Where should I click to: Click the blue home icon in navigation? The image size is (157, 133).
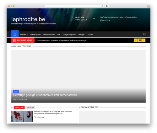coord(15,34)
